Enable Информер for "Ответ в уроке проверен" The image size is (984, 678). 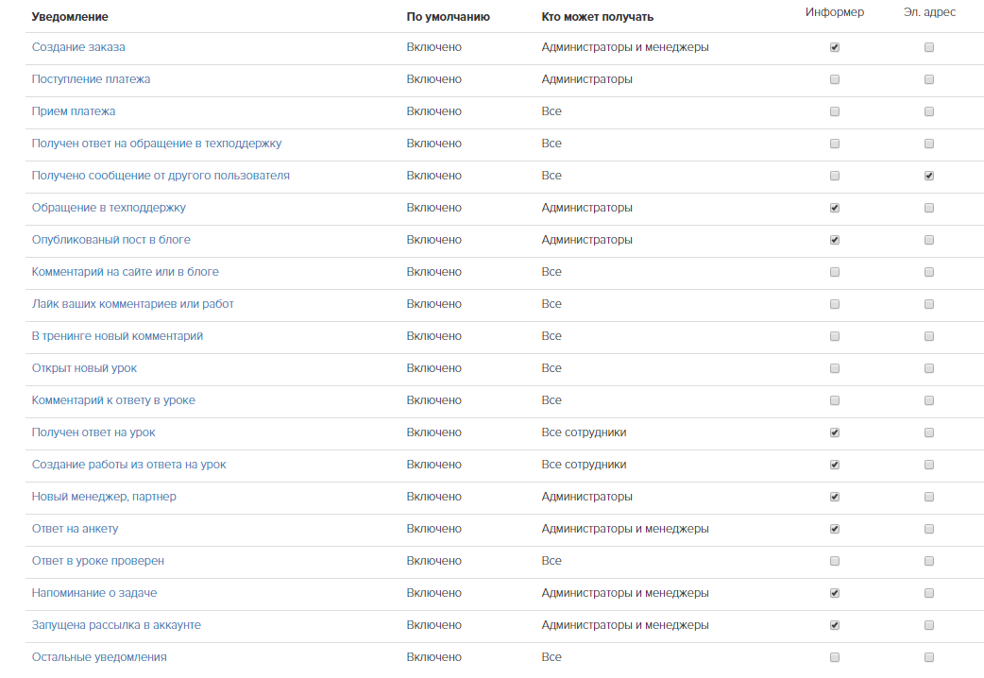tap(835, 560)
